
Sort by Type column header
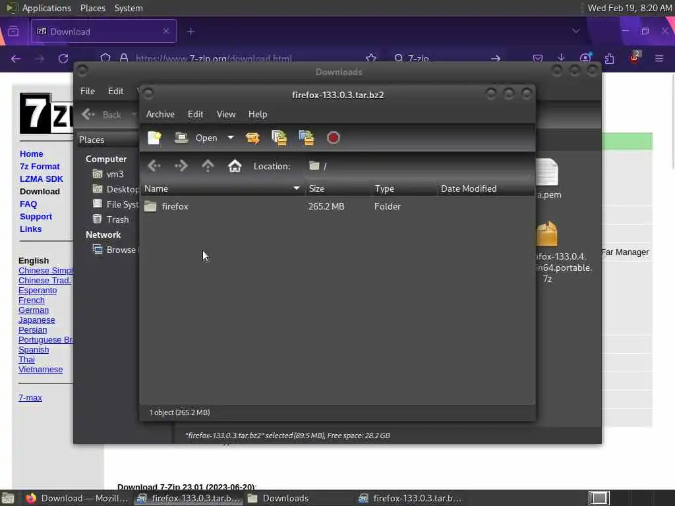click(404, 188)
